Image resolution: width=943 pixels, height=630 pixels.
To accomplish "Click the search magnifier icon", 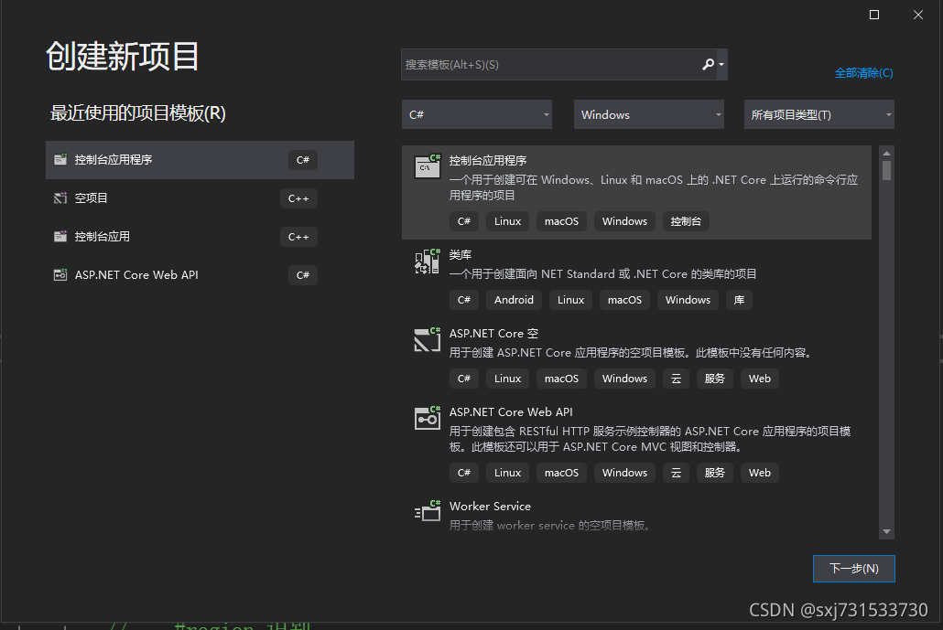I will [x=708, y=64].
